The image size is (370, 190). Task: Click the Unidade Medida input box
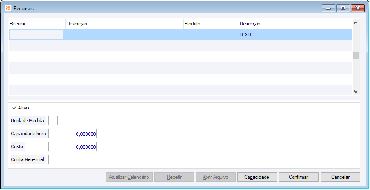click(x=53, y=121)
